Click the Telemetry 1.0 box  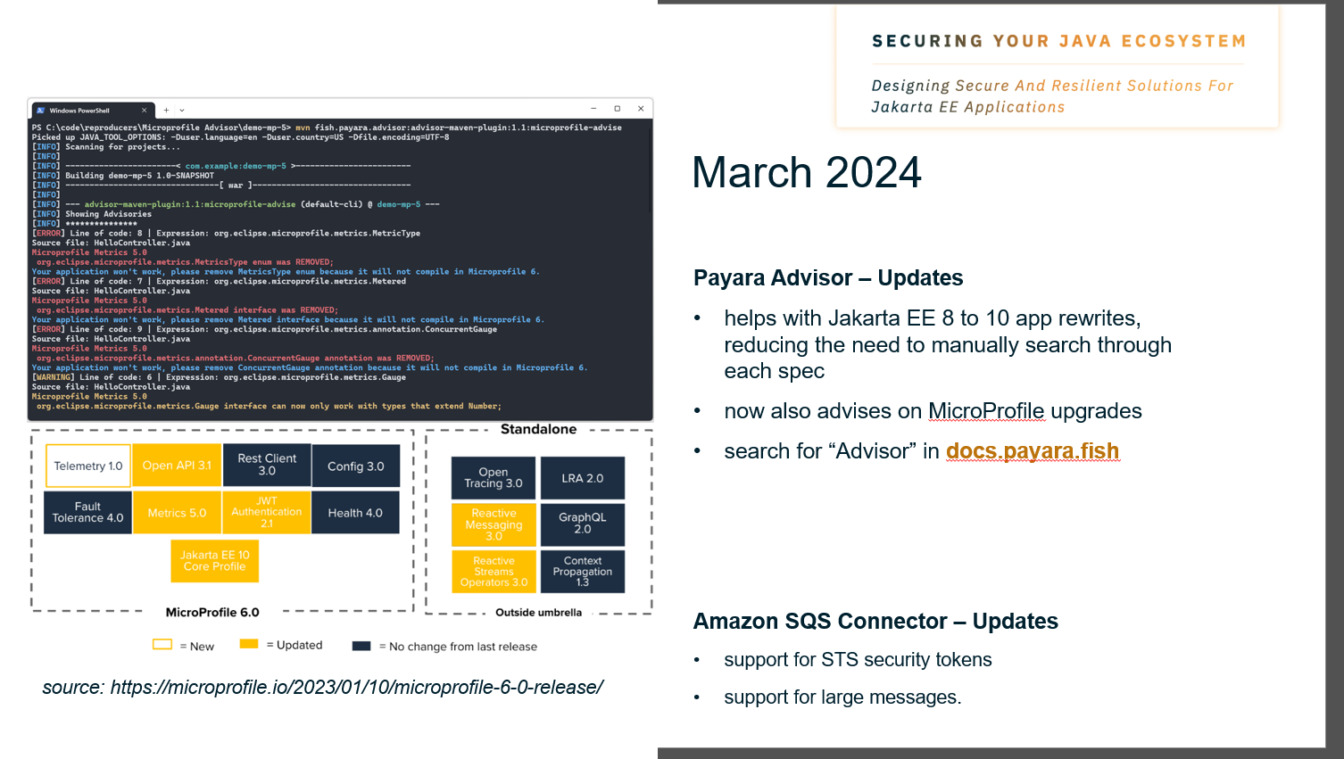[x=88, y=466]
